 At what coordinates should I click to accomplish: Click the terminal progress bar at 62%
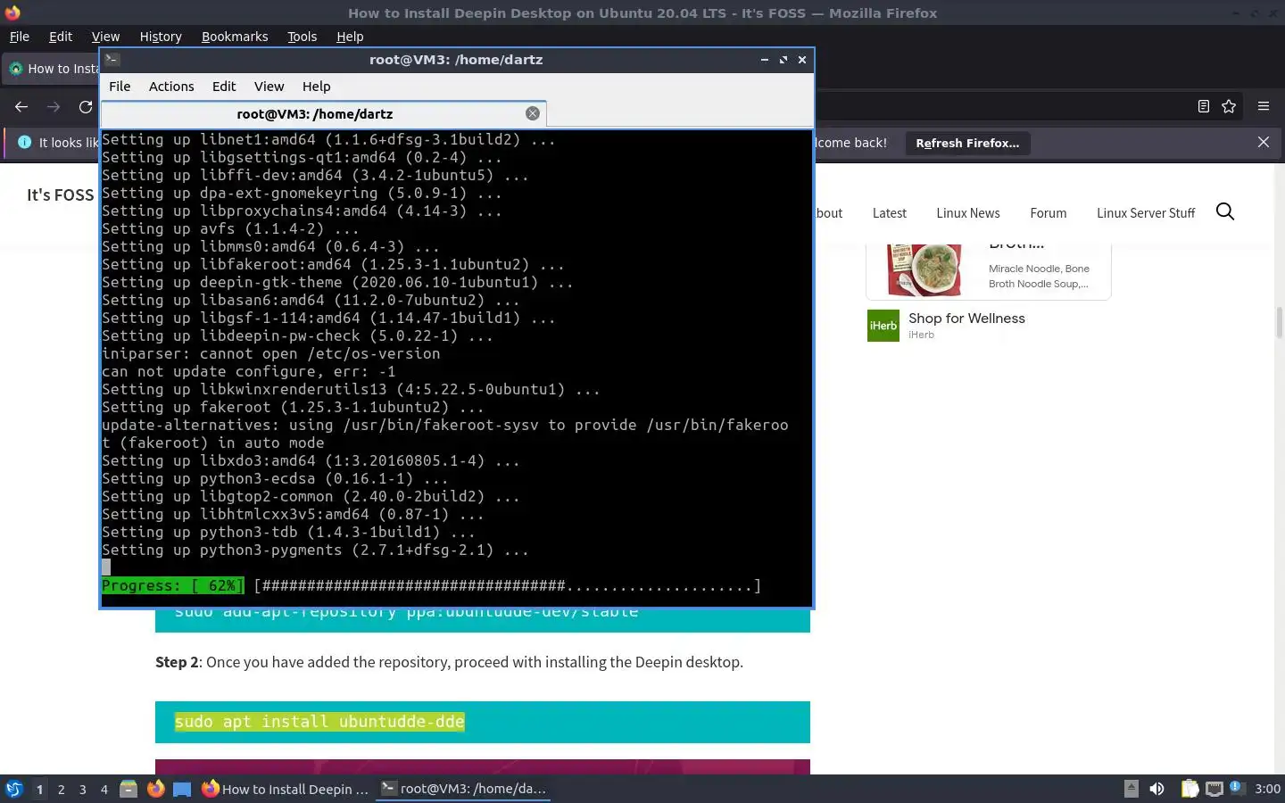coord(431,586)
